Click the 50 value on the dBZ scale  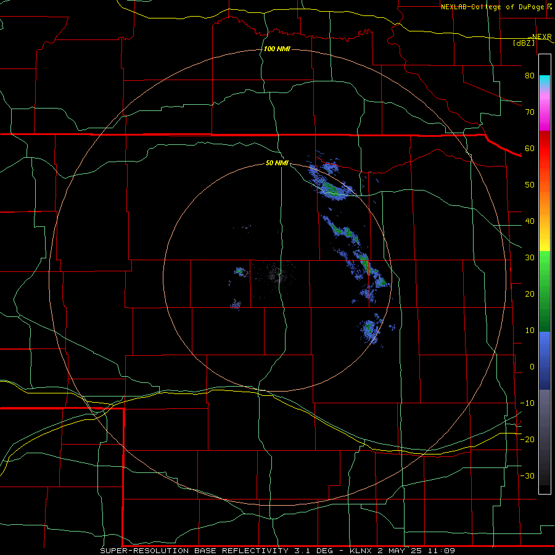(x=530, y=185)
